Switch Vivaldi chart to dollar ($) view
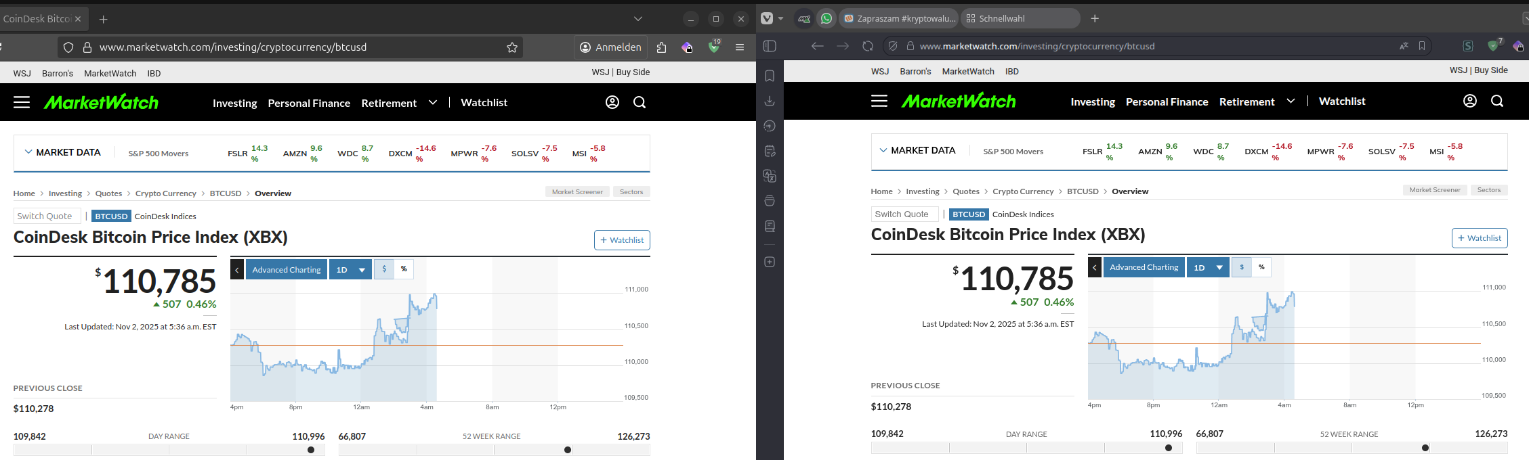Image resolution: width=1529 pixels, height=460 pixels. [x=1241, y=267]
